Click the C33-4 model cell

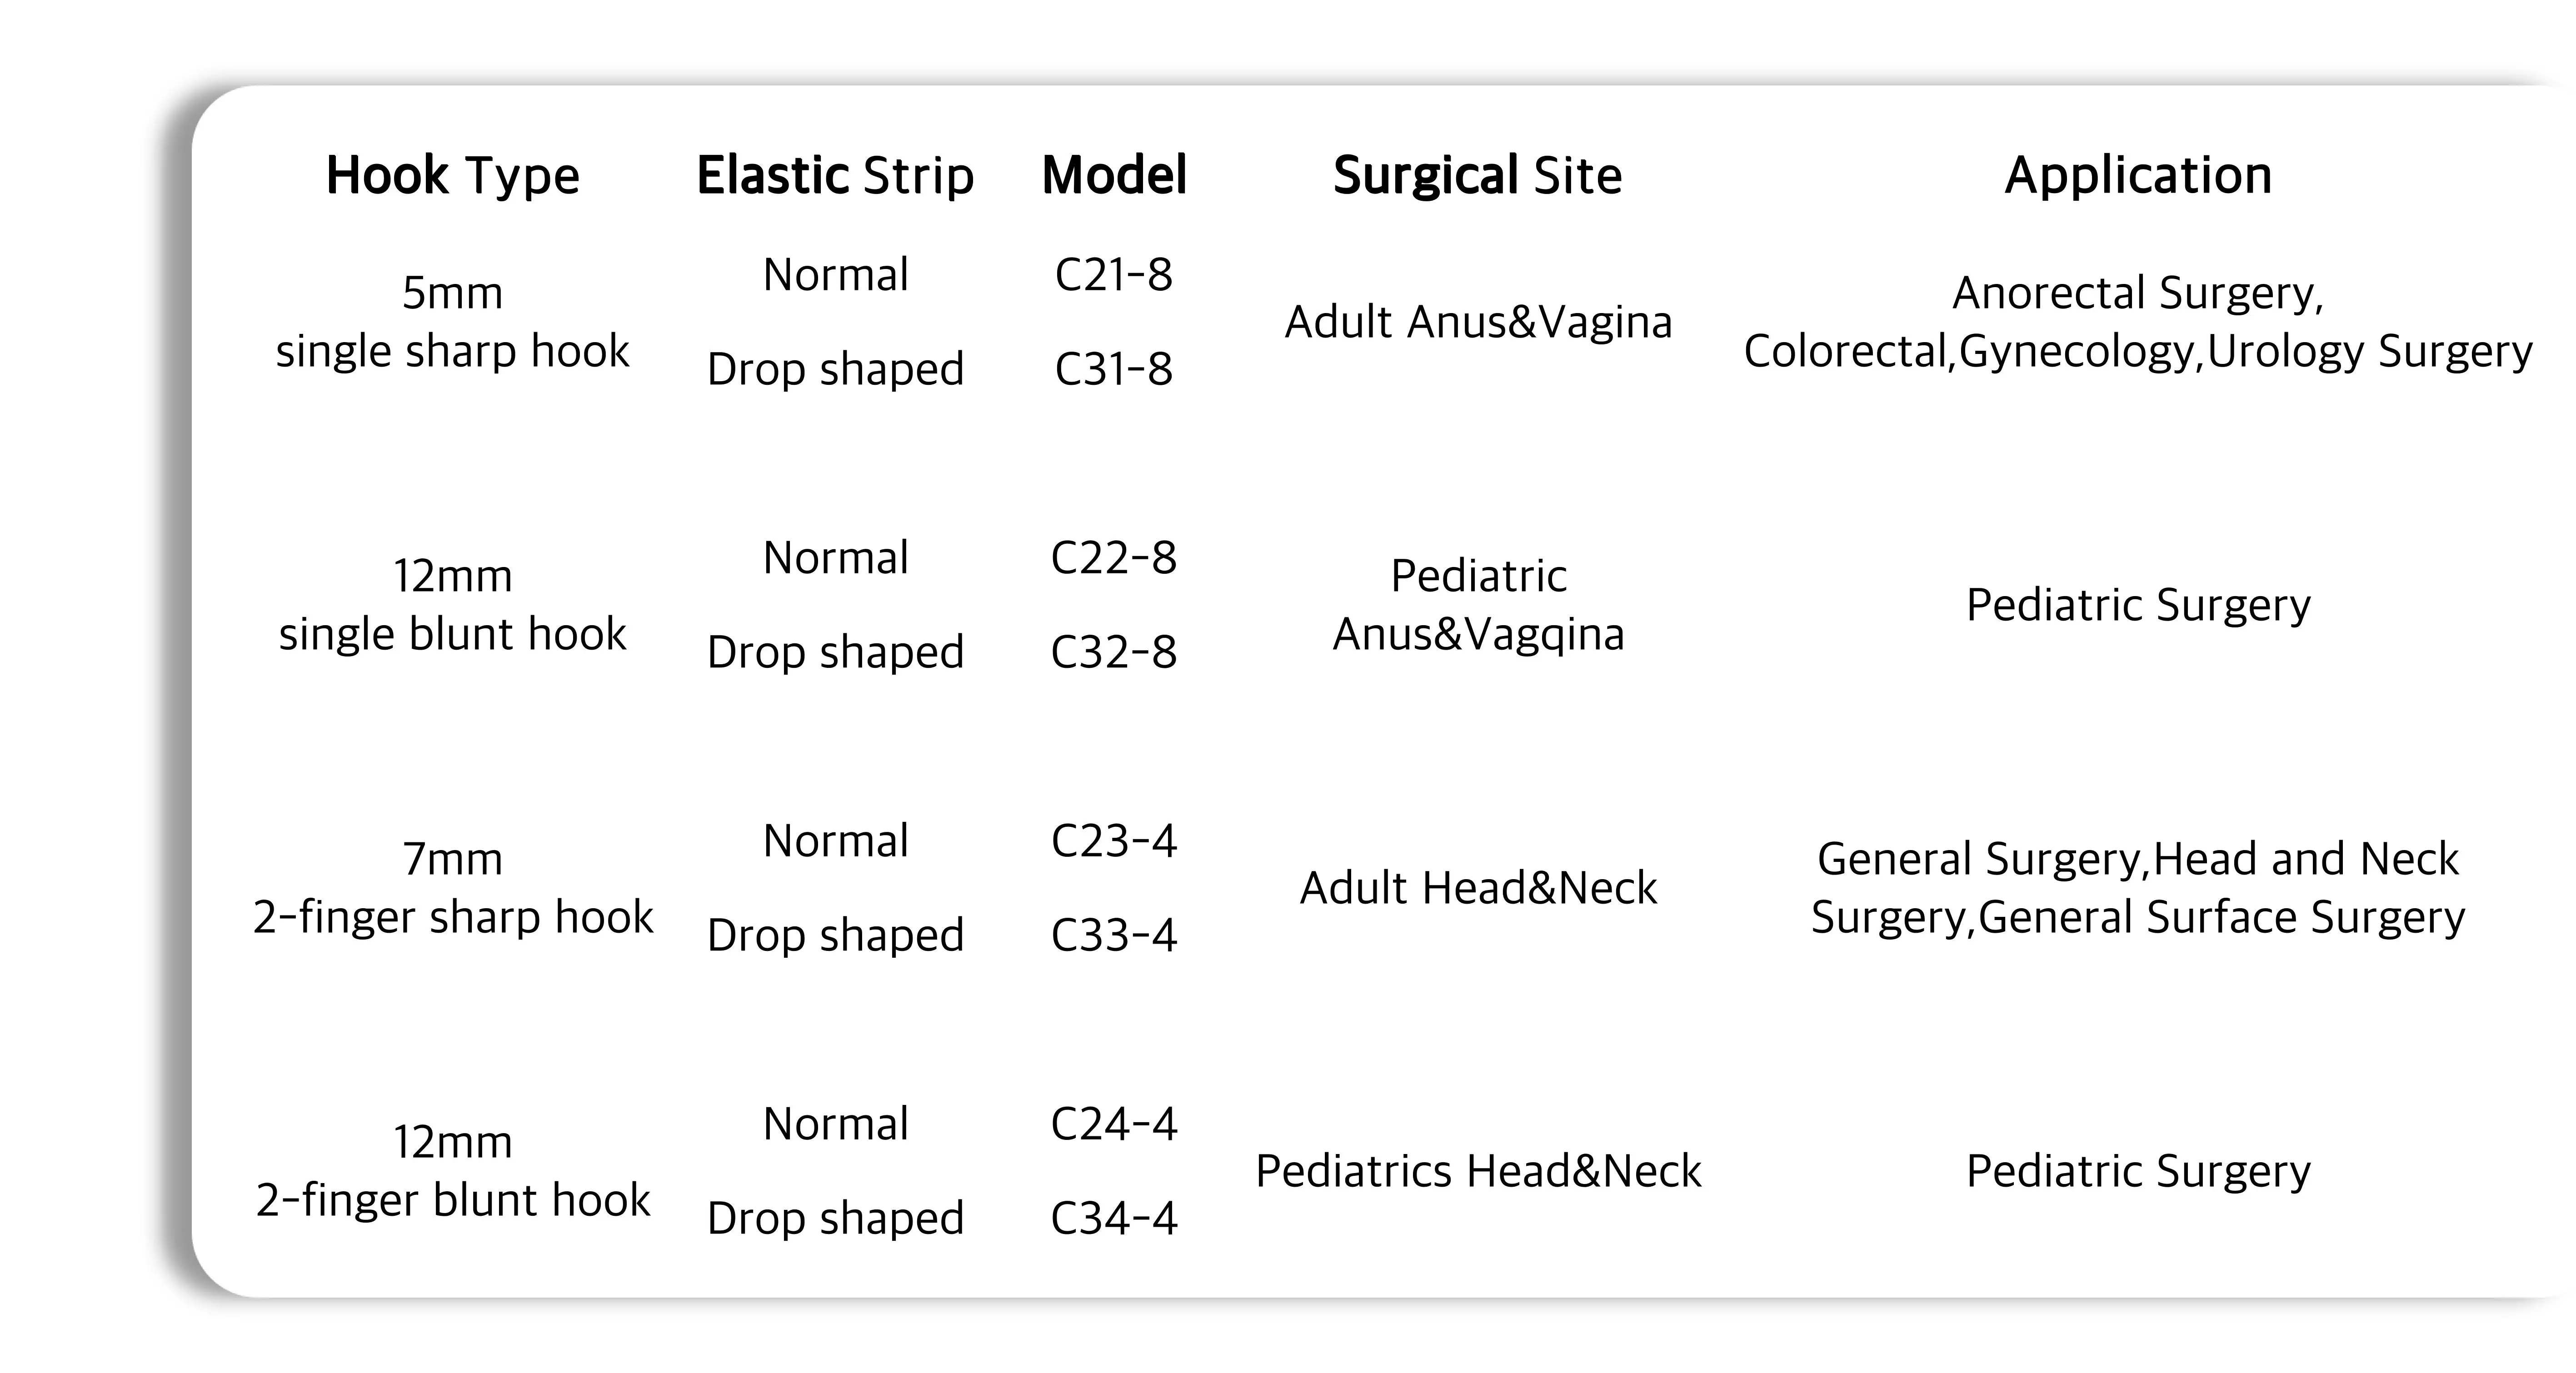[1114, 935]
